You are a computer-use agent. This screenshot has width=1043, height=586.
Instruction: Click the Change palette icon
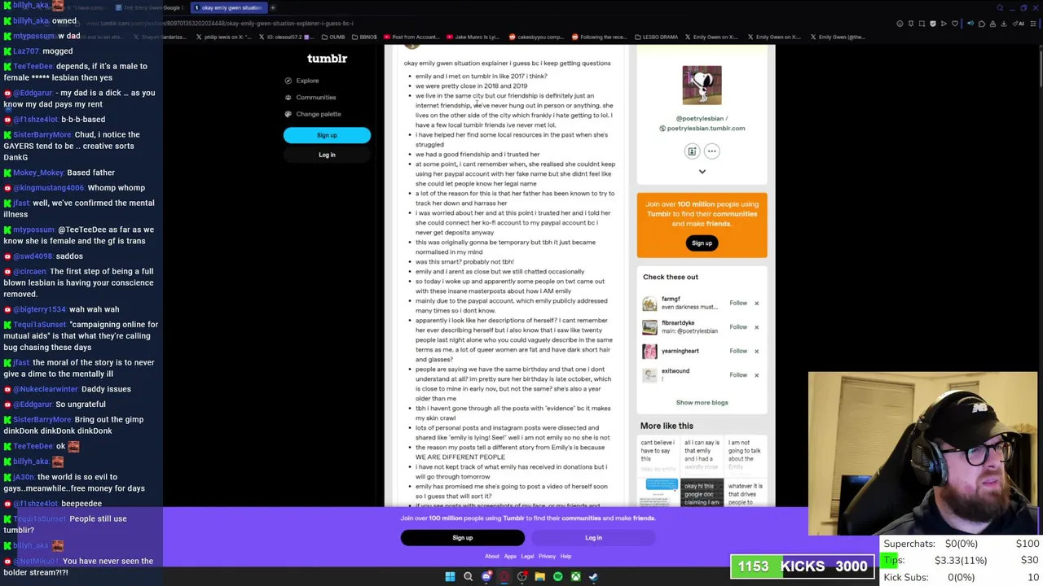tap(288, 114)
